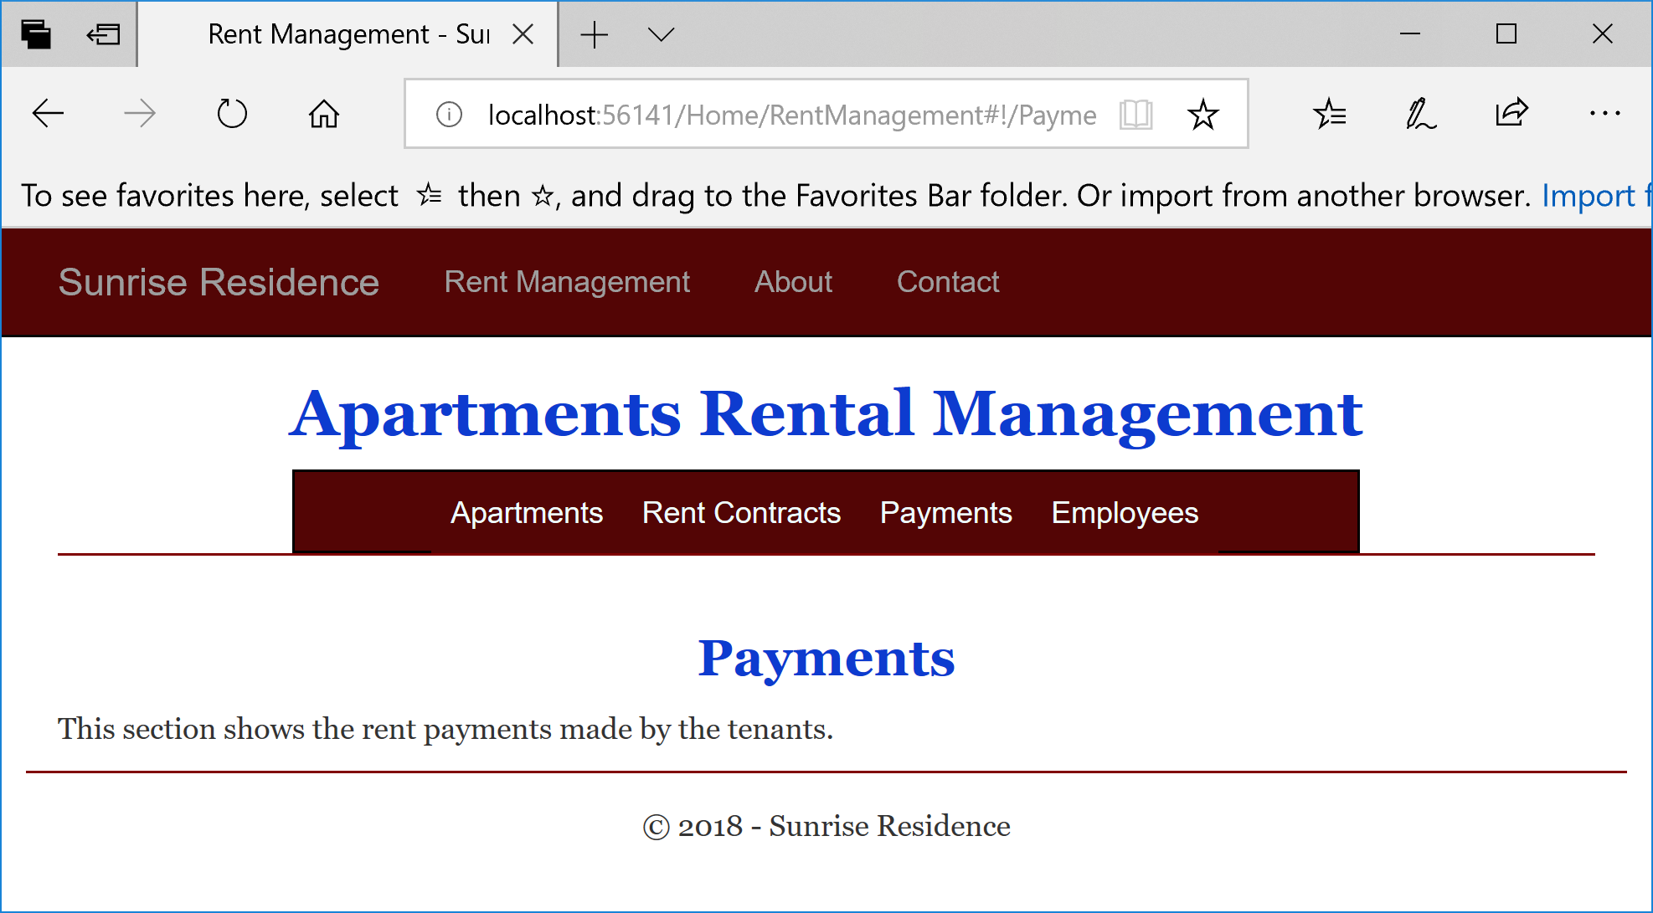Open Sunrise Residence brand link

(219, 282)
